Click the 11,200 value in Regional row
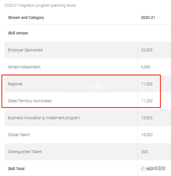 pos(147,84)
